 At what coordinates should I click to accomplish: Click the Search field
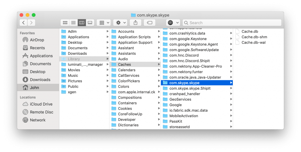tap(232, 23)
